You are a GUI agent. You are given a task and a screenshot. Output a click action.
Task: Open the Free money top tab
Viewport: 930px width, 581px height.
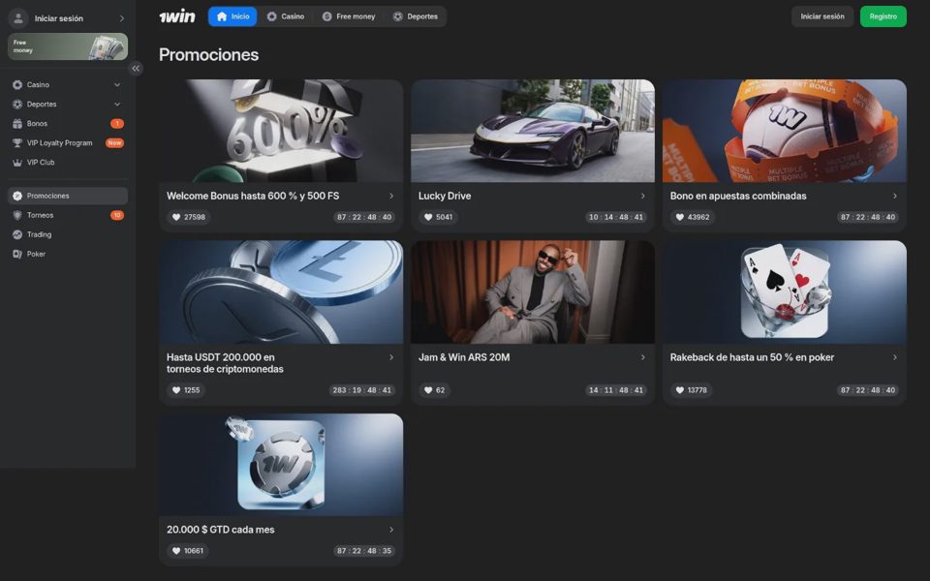pyautogui.click(x=349, y=16)
